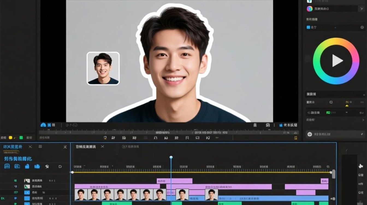Toggle the yellow square indicator at bottom left of preview
The width and height of the screenshot is (367, 205).
10,138
